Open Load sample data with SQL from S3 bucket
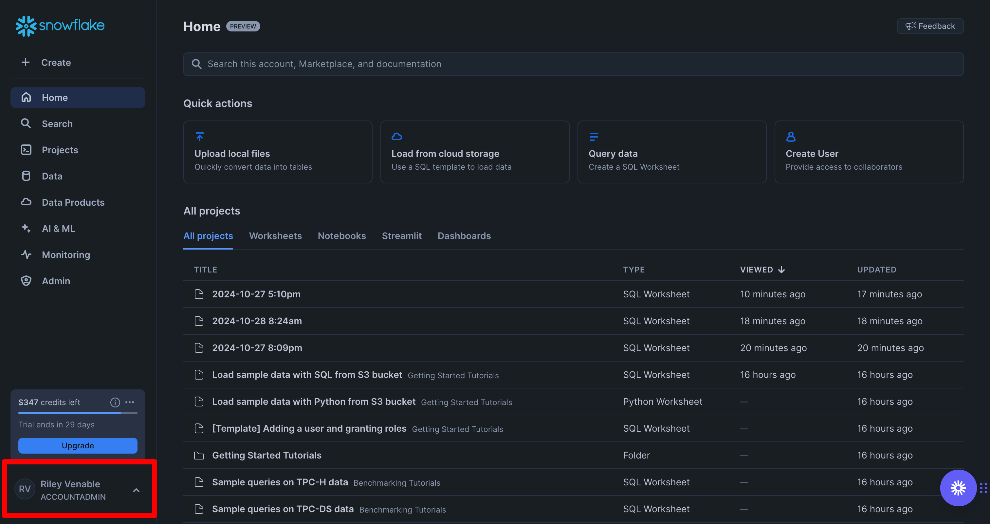The image size is (990, 524). pos(307,375)
